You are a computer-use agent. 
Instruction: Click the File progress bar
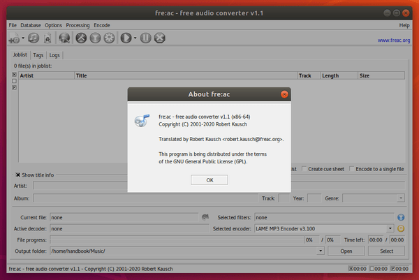177,240
